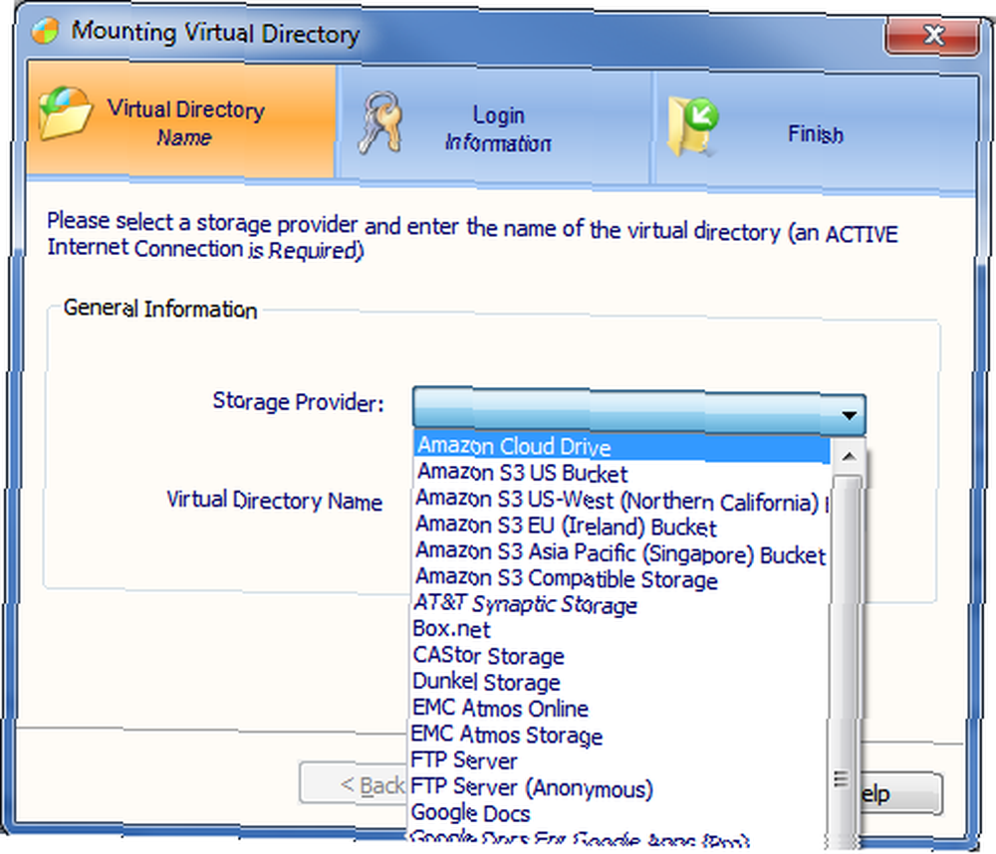Click the Finish step folder icon
The image size is (996, 854).
(692, 126)
